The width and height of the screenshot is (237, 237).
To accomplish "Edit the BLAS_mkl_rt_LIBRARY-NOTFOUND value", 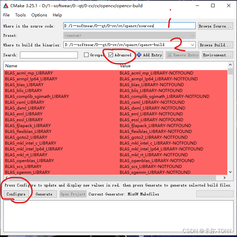I will (154, 155).
